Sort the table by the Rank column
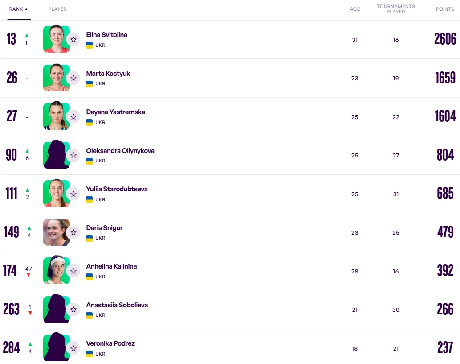 (18, 9)
